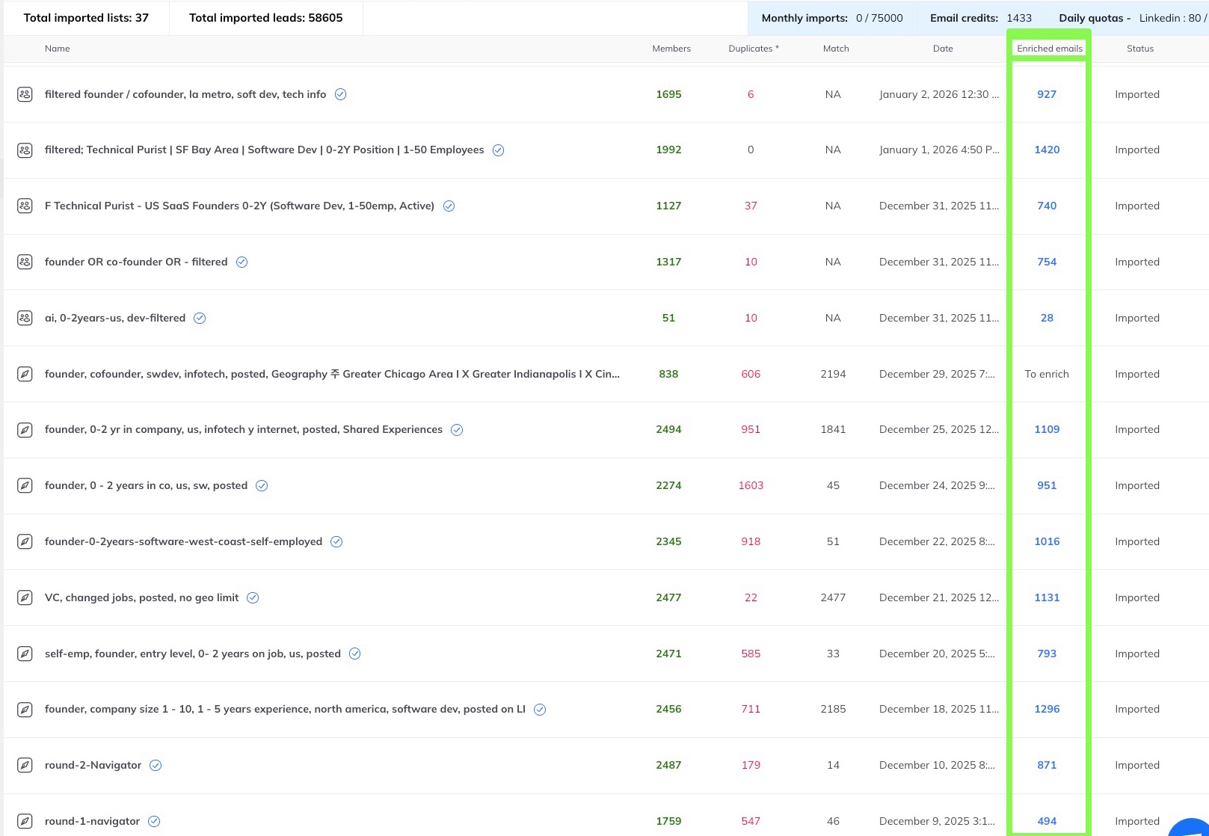
Task: Open enriched emails count 28
Action: (1047, 318)
